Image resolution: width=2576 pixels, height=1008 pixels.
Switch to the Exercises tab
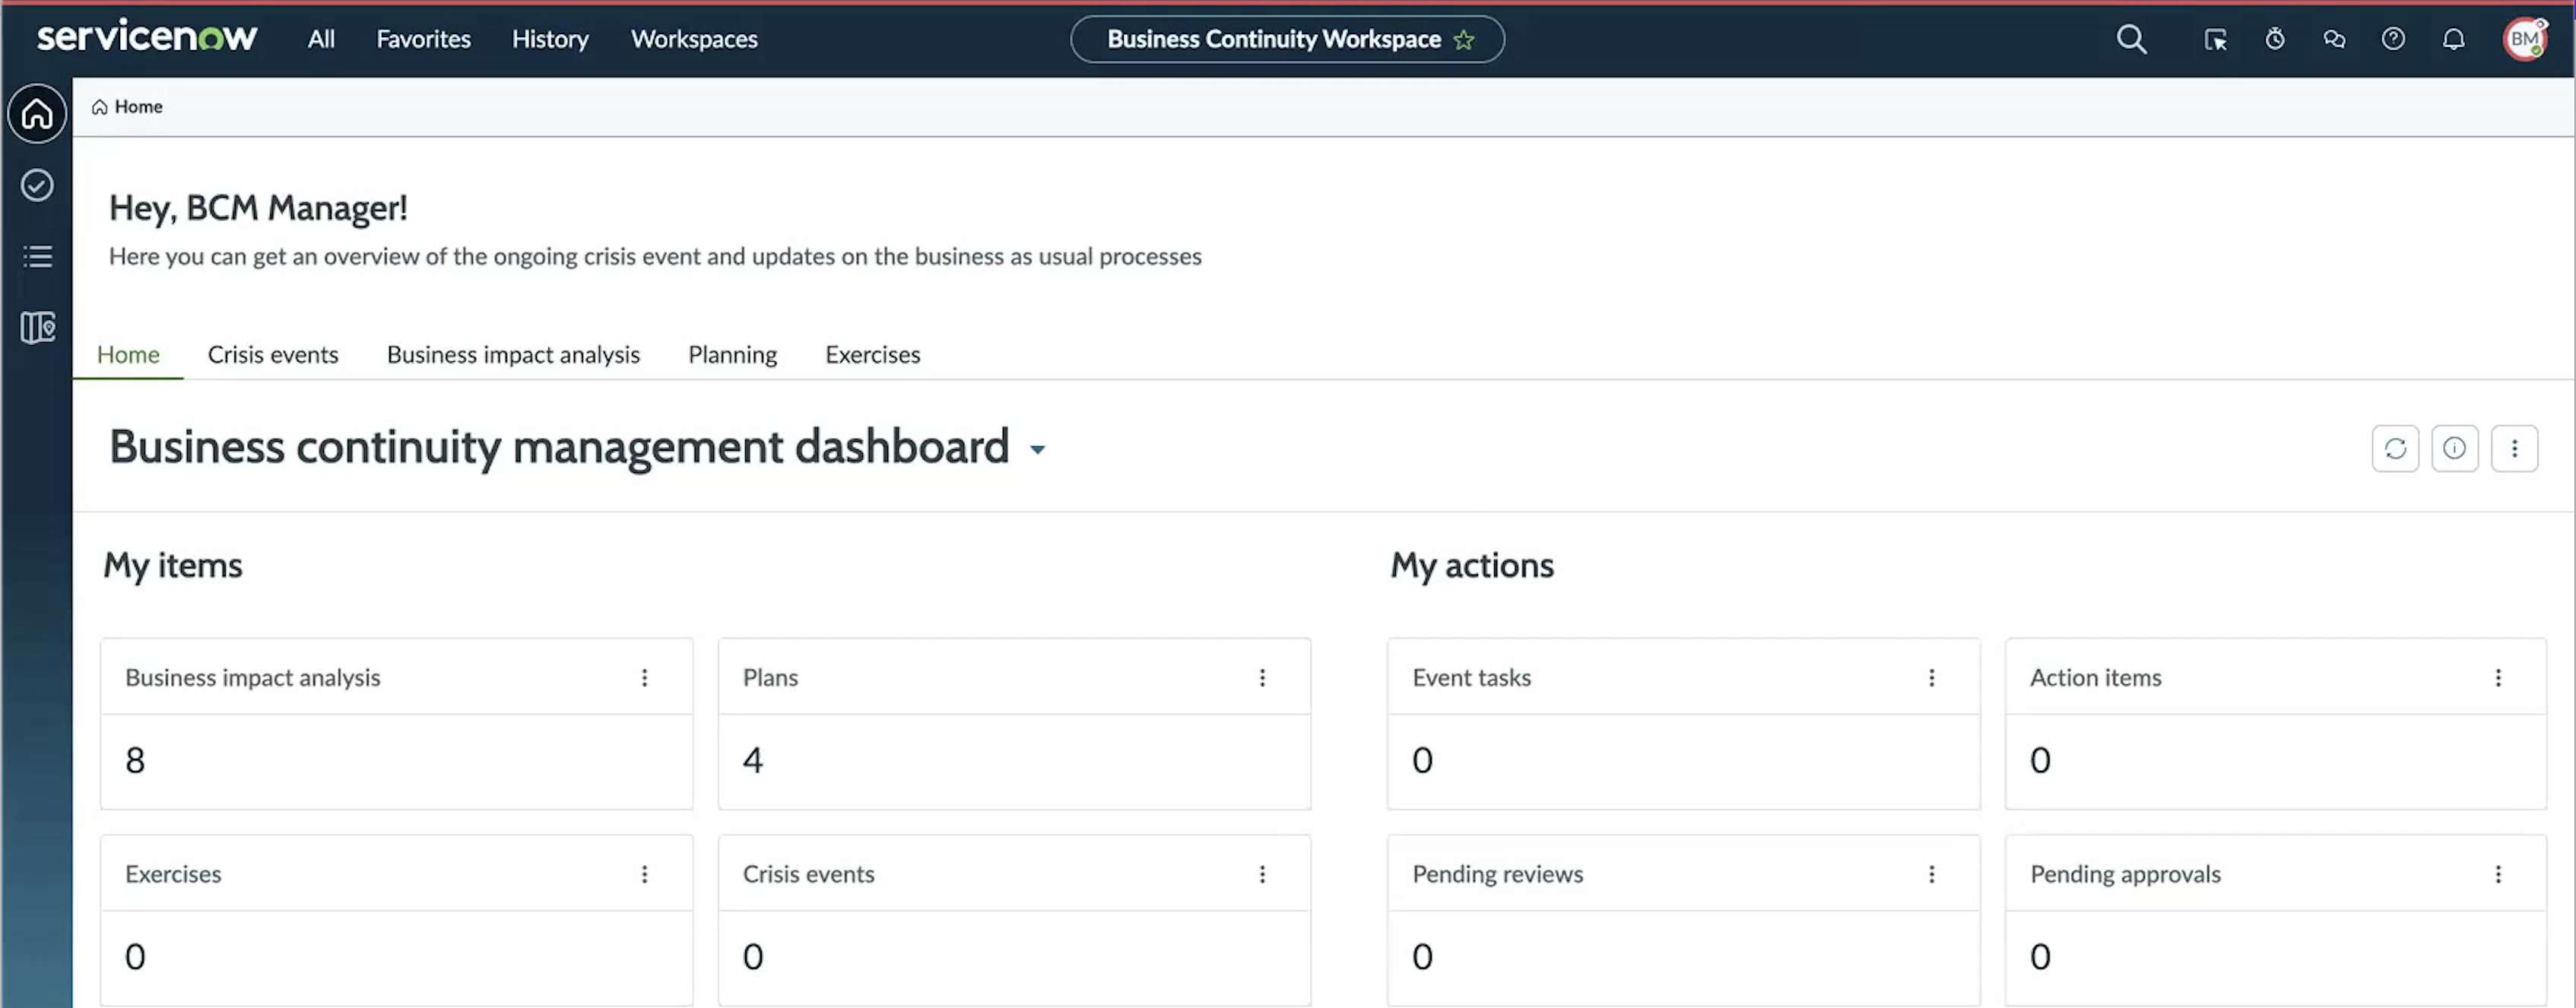[x=872, y=354]
